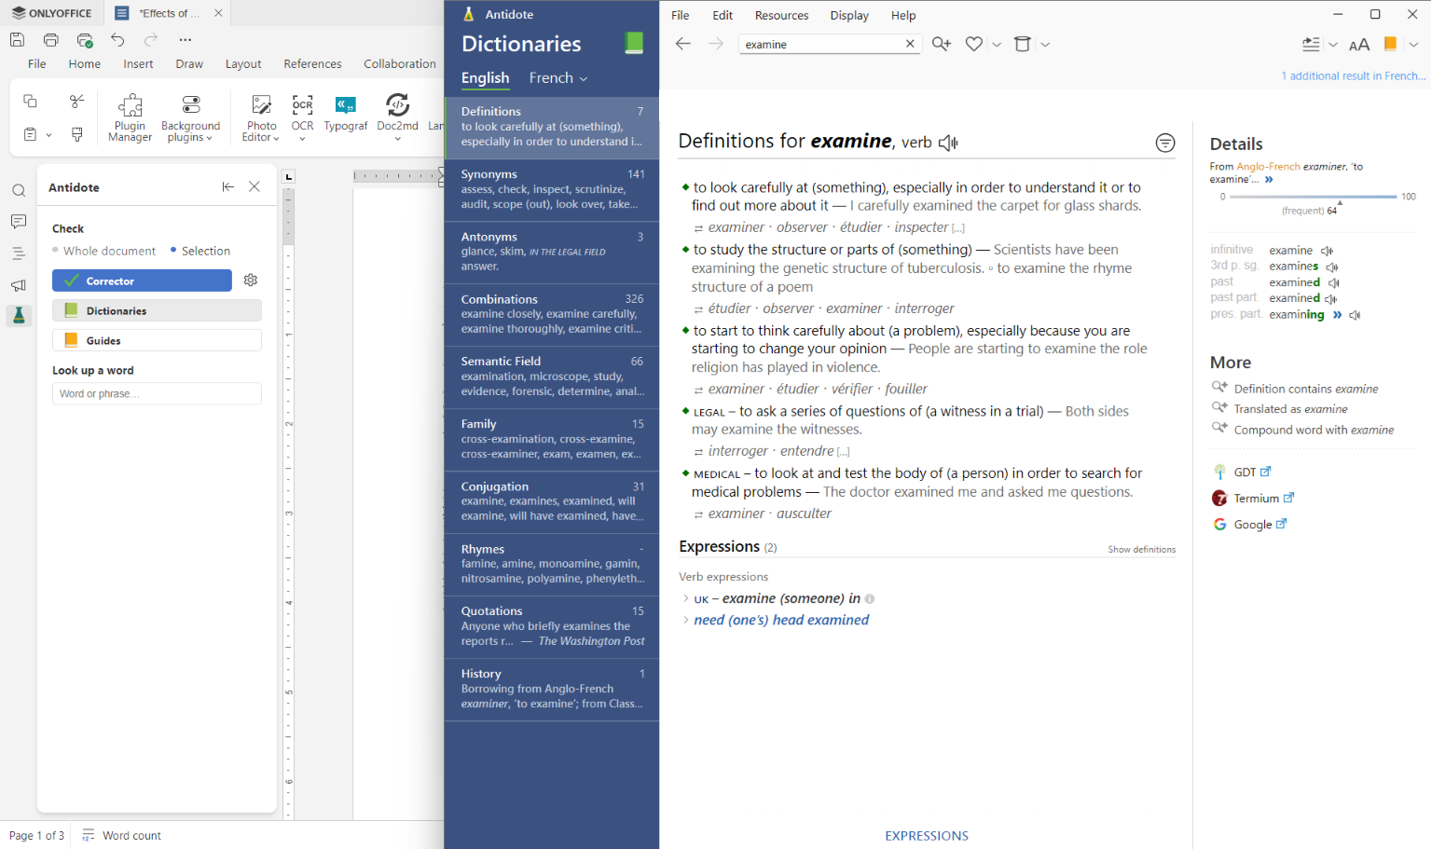Cut selection in ONLYOFFICE toolbar
Screen dimensions: 1431x849
click(77, 101)
